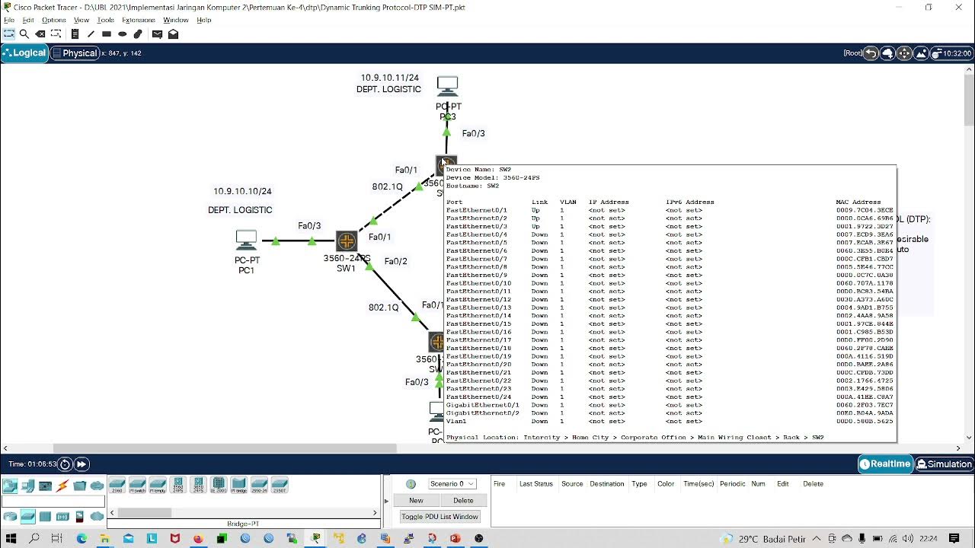Screen dimensions: 975x548
Task: Click the New scenario button
Action: [416, 501]
